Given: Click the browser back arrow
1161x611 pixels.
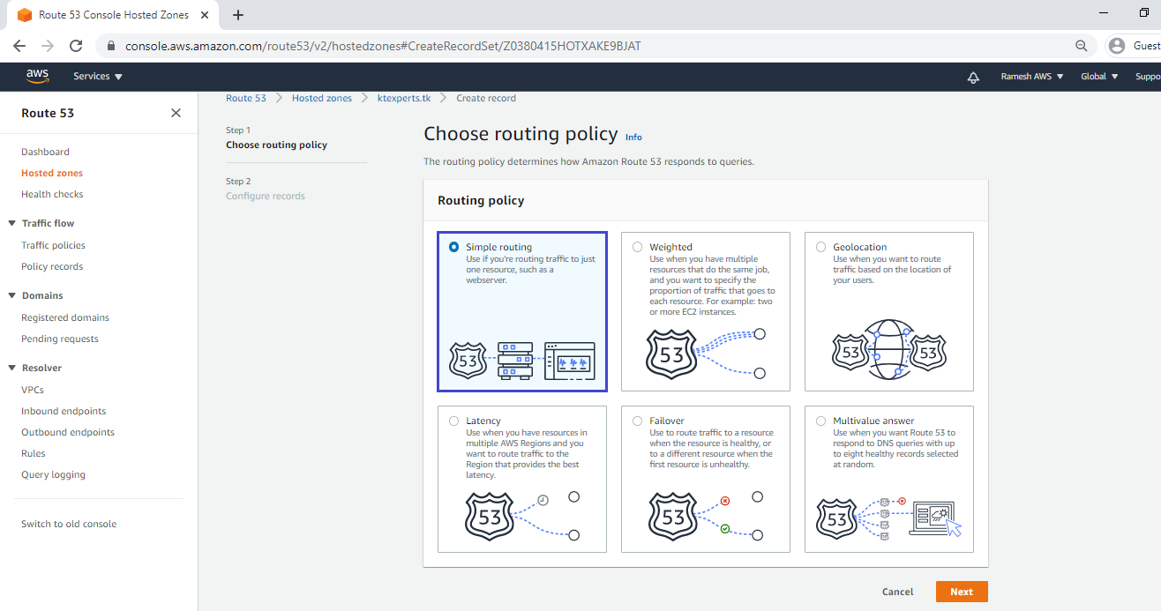Looking at the screenshot, I should click(19, 46).
